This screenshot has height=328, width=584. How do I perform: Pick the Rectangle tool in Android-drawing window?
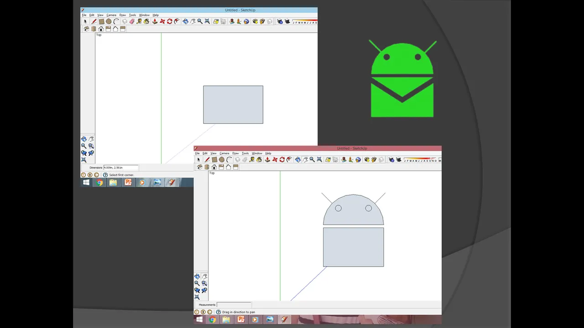pyautogui.click(x=214, y=159)
